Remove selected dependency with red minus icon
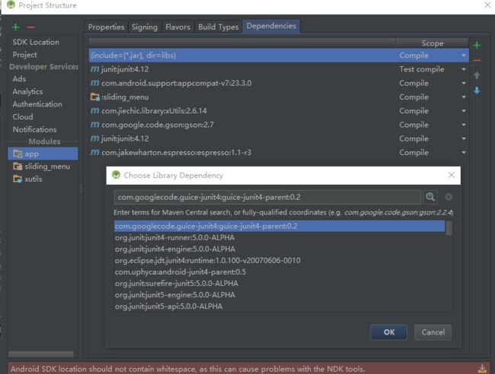The height and width of the screenshot is (374, 495). click(x=477, y=60)
